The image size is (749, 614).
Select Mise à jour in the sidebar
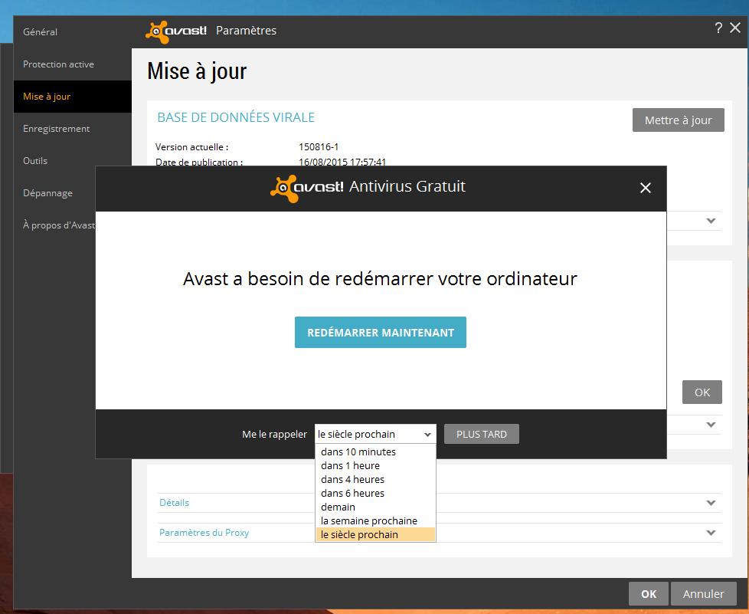[x=73, y=97]
